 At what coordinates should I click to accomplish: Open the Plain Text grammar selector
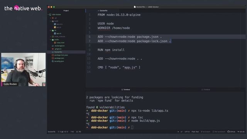tap(195, 132)
